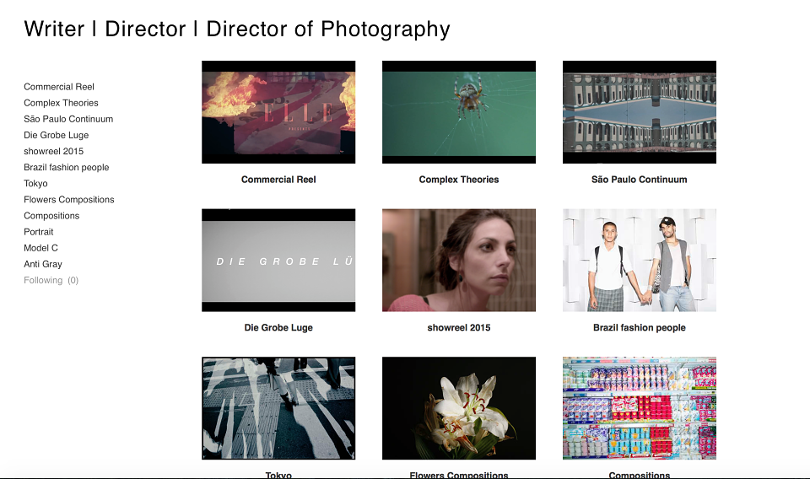Go to São Paulo Continuum in sidebar

68,119
